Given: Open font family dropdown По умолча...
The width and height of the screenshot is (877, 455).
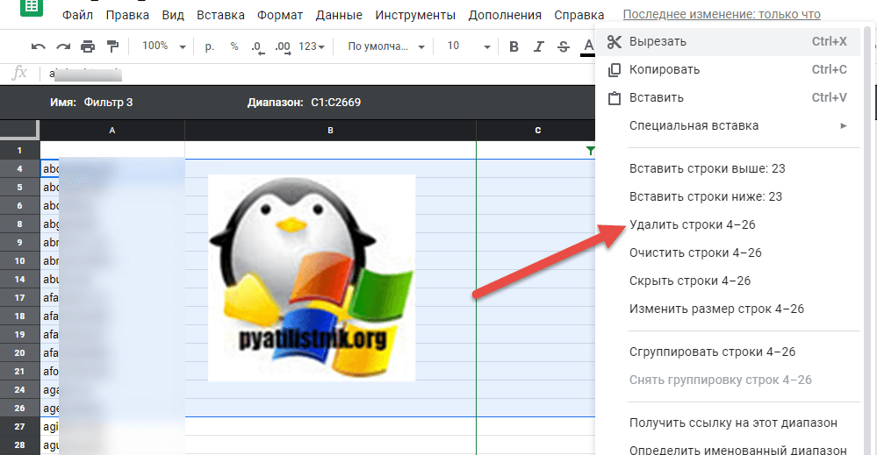Looking at the screenshot, I should [386, 46].
